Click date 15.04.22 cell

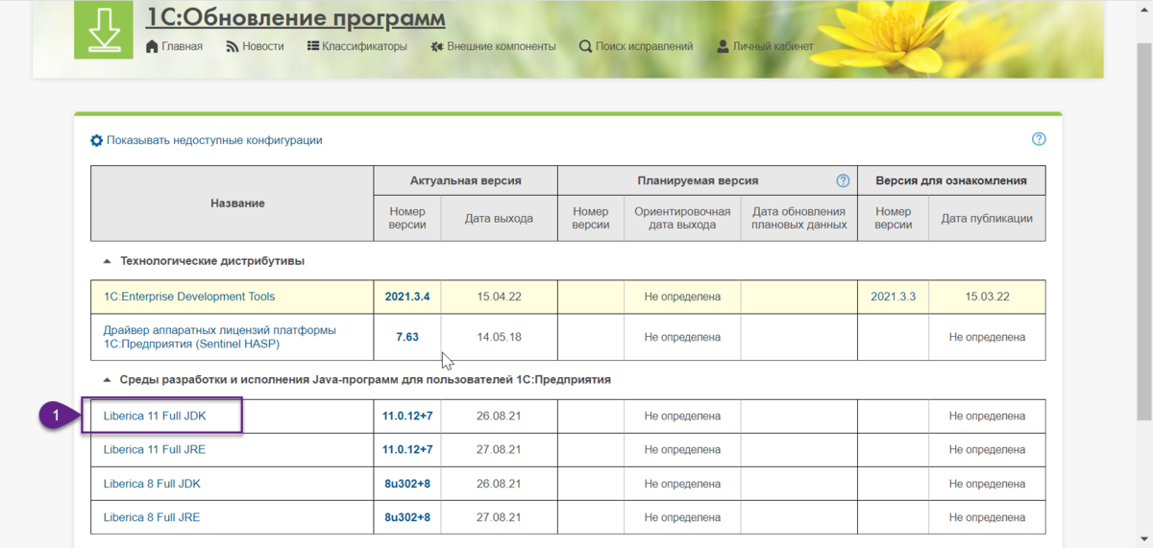tap(499, 297)
